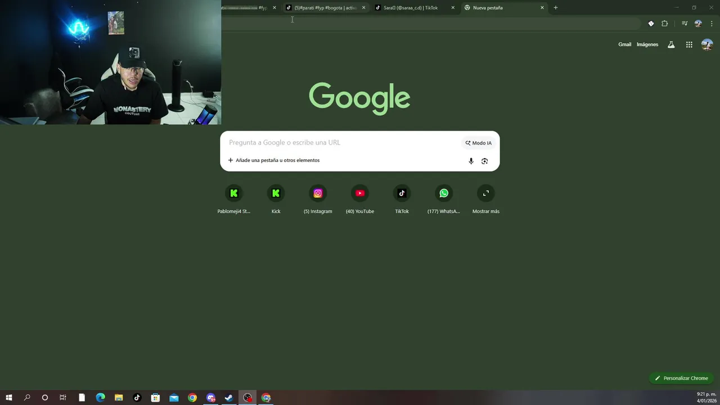Open Steam from the taskbar

pyautogui.click(x=229, y=398)
